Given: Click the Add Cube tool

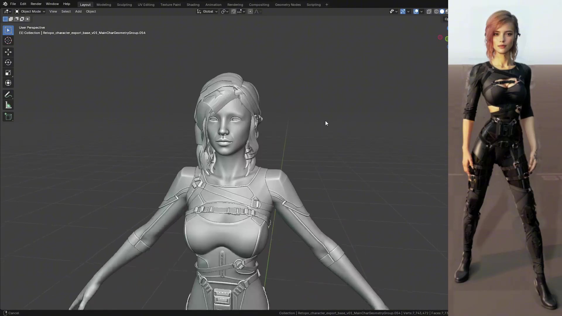Looking at the screenshot, I should point(8,117).
